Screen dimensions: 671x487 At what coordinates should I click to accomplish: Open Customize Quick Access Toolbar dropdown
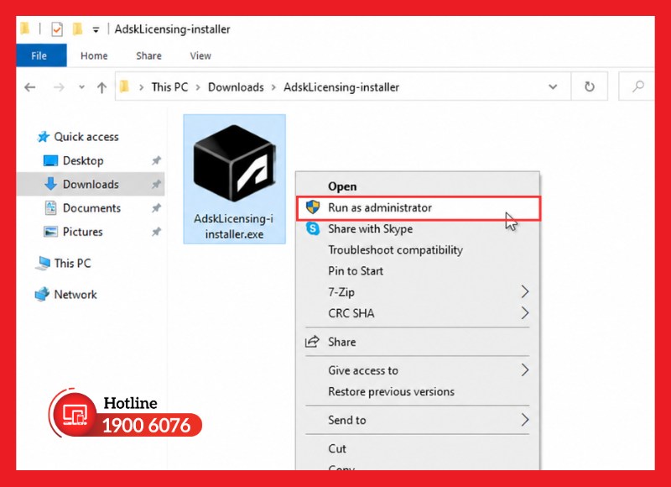[96, 29]
